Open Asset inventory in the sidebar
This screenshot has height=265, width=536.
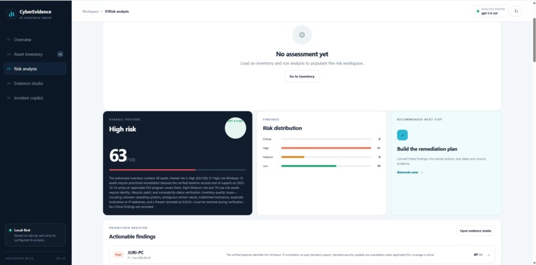[35, 54]
